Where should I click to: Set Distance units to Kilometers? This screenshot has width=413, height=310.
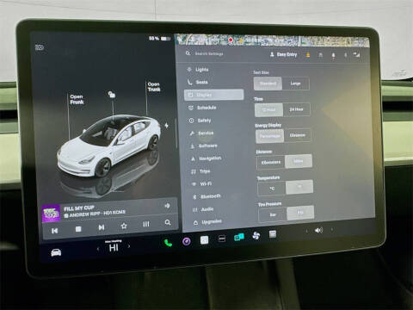tap(271, 163)
